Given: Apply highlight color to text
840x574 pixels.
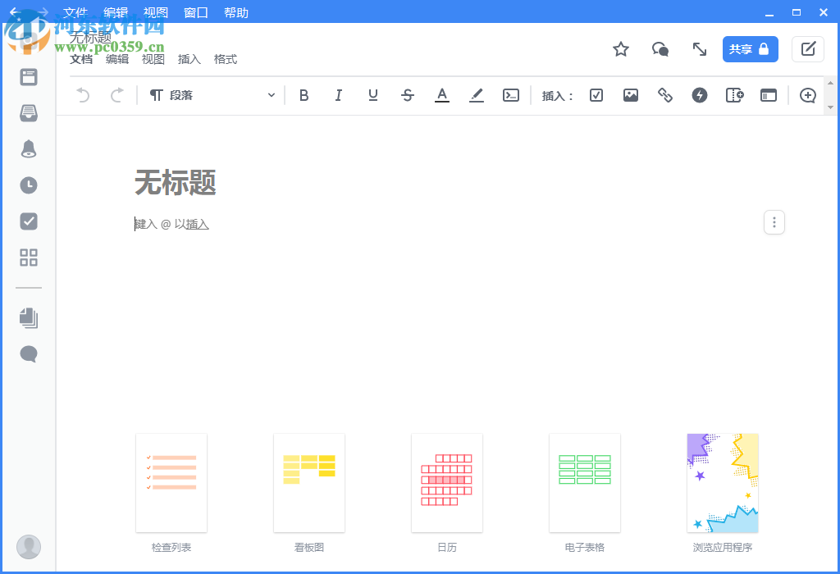Looking at the screenshot, I should (x=477, y=95).
